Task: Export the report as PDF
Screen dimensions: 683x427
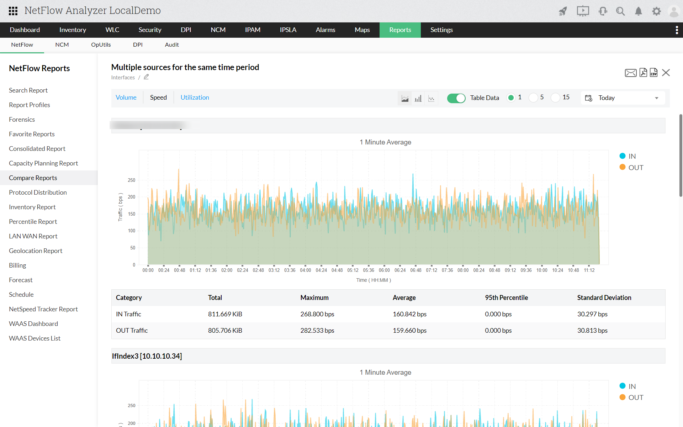Action: pos(643,73)
